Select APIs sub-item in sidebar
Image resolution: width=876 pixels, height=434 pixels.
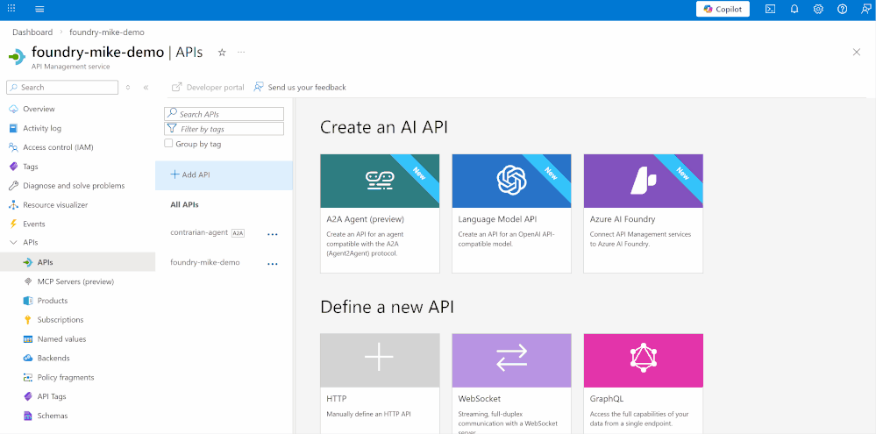pyautogui.click(x=78, y=262)
